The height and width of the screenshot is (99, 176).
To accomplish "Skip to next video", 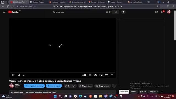I will [x=19, y=75].
